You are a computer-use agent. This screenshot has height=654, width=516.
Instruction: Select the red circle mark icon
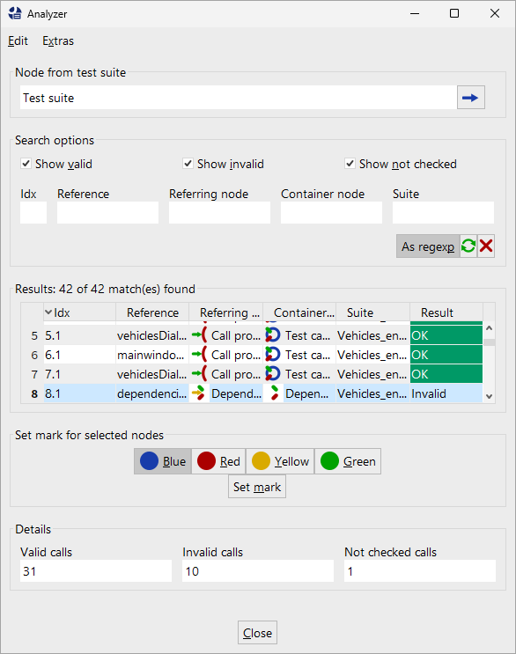click(x=206, y=461)
